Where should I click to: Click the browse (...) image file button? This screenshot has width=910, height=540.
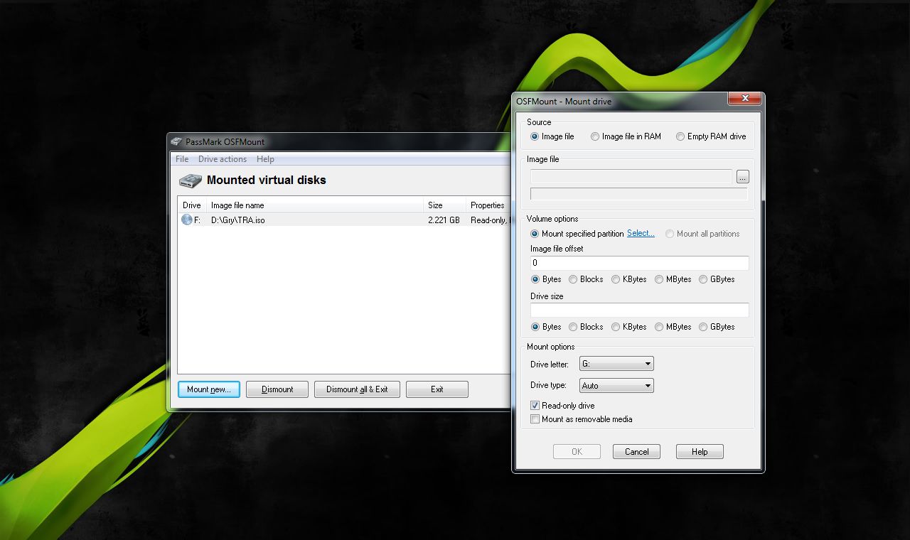[x=743, y=177]
